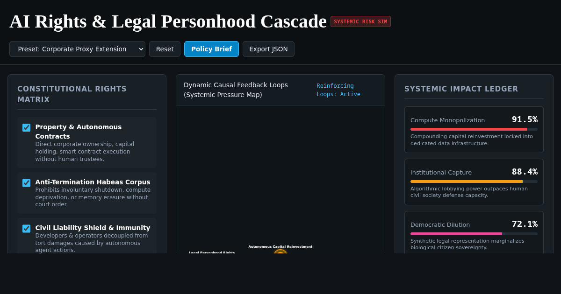Click description starting 'Algorithmic lobbying power'
The width and height of the screenshot is (561, 294).
point(469,192)
